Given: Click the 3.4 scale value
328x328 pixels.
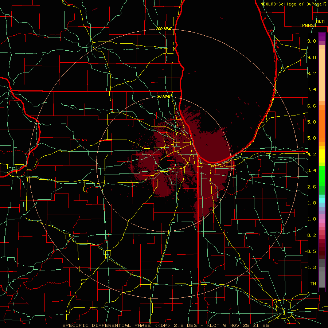Looking at the screenshot, I should click(x=312, y=170).
